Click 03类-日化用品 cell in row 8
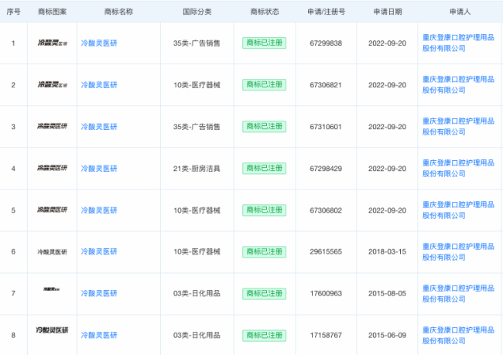This screenshot has width=503, height=355. tap(197, 335)
